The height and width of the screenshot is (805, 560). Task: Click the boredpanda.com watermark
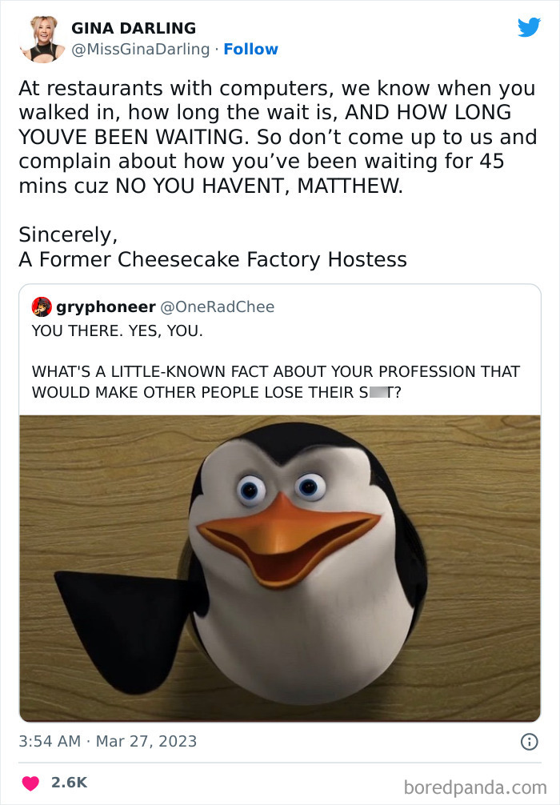pyautogui.click(x=474, y=787)
